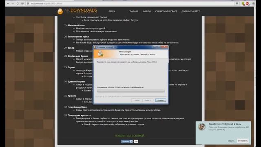Click the notification avatar picture

pos(201,127)
